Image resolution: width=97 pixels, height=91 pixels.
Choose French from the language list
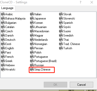pyautogui.click(x=9, y=57)
